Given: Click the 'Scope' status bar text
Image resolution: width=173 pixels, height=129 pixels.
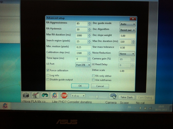Looking at the screenshot, I should (124, 103).
